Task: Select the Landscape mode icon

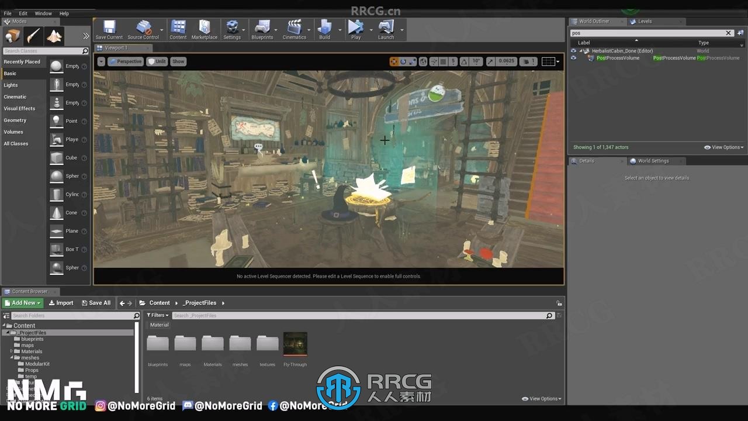Action: click(54, 36)
